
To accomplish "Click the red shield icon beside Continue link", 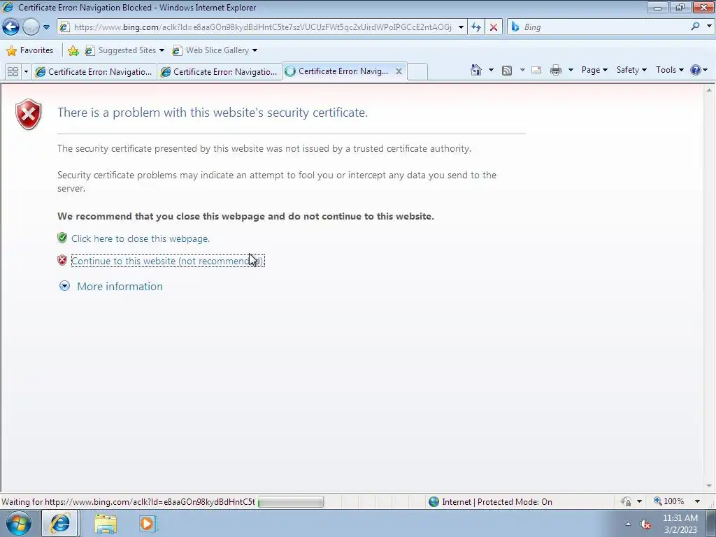I will 62,260.
